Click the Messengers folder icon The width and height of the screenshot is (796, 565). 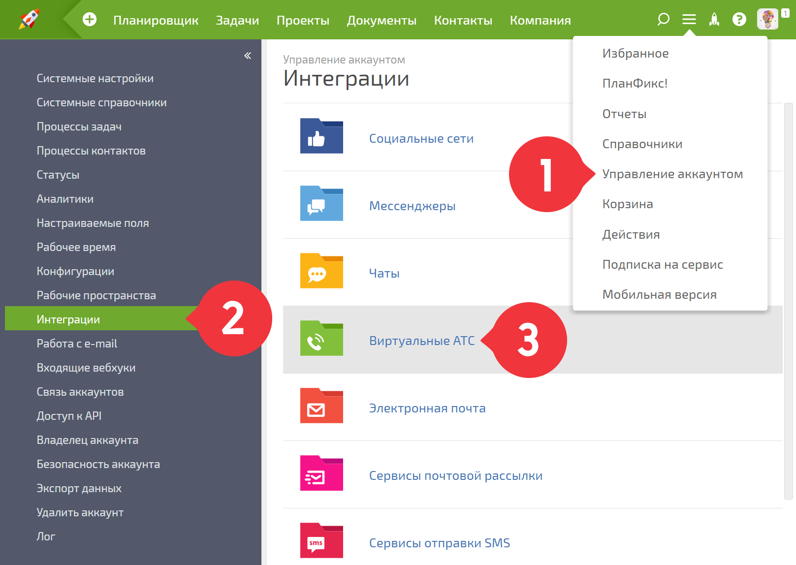coord(321,204)
